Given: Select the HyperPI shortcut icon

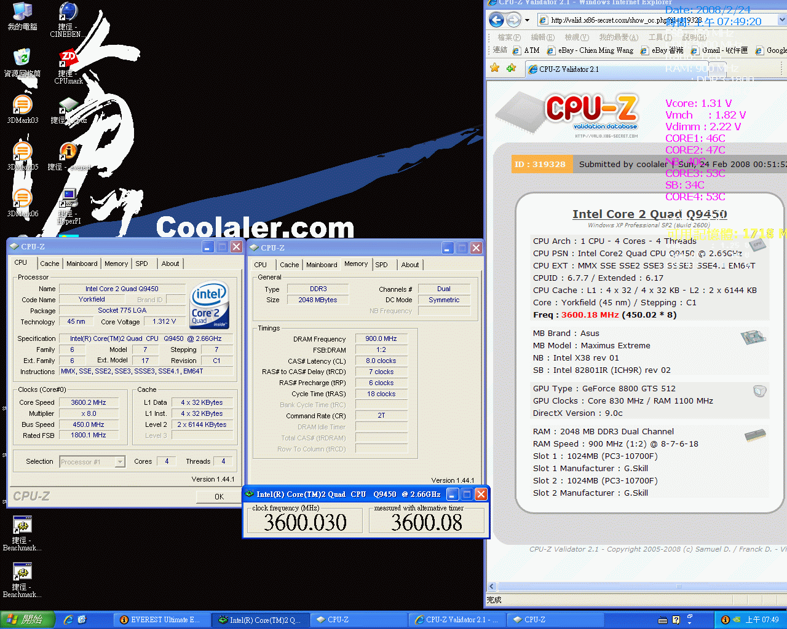Looking at the screenshot, I should click(68, 207).
